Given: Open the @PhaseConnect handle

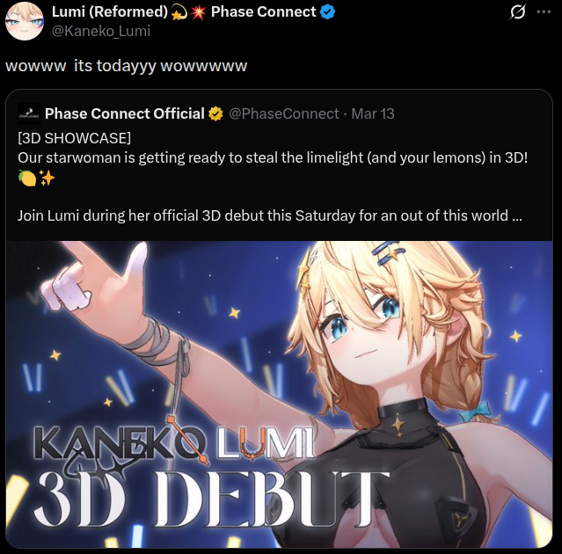Looking at the screenshot, I should pos(283,114).
